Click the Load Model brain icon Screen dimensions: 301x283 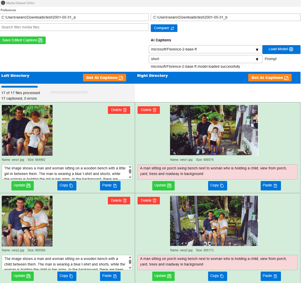tap(291, 49)
